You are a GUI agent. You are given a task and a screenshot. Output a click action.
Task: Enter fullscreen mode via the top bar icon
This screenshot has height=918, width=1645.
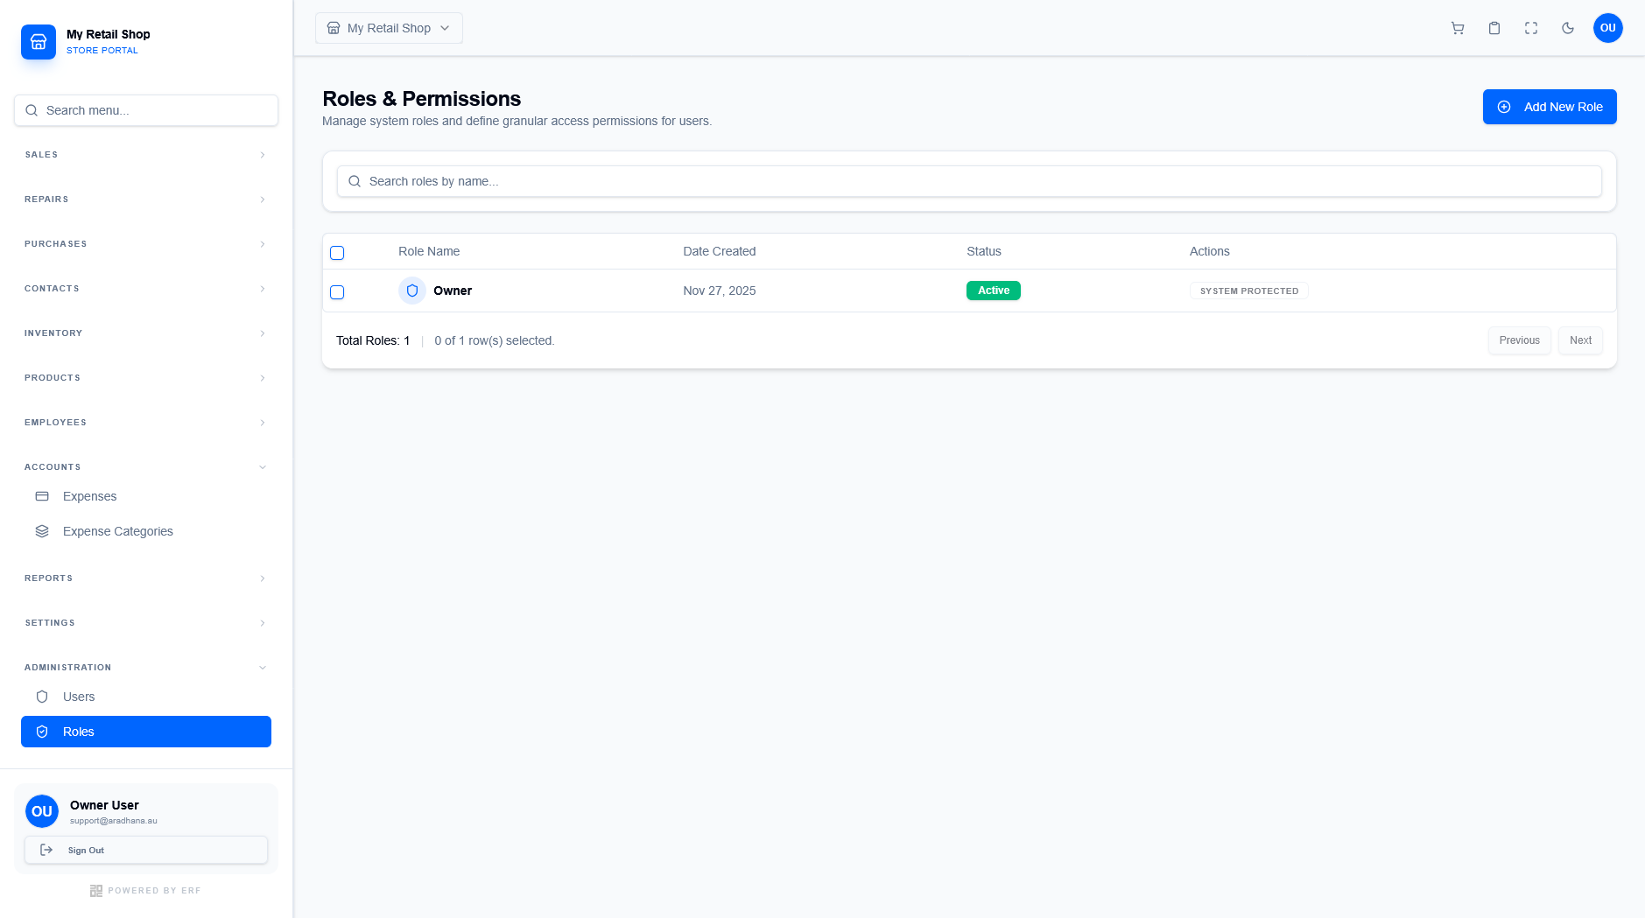pos(1530,28)
